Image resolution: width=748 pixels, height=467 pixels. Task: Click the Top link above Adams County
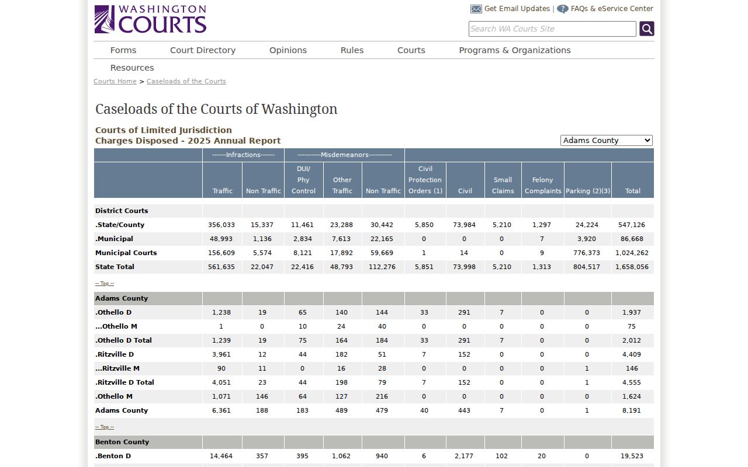tap(105, 284)
